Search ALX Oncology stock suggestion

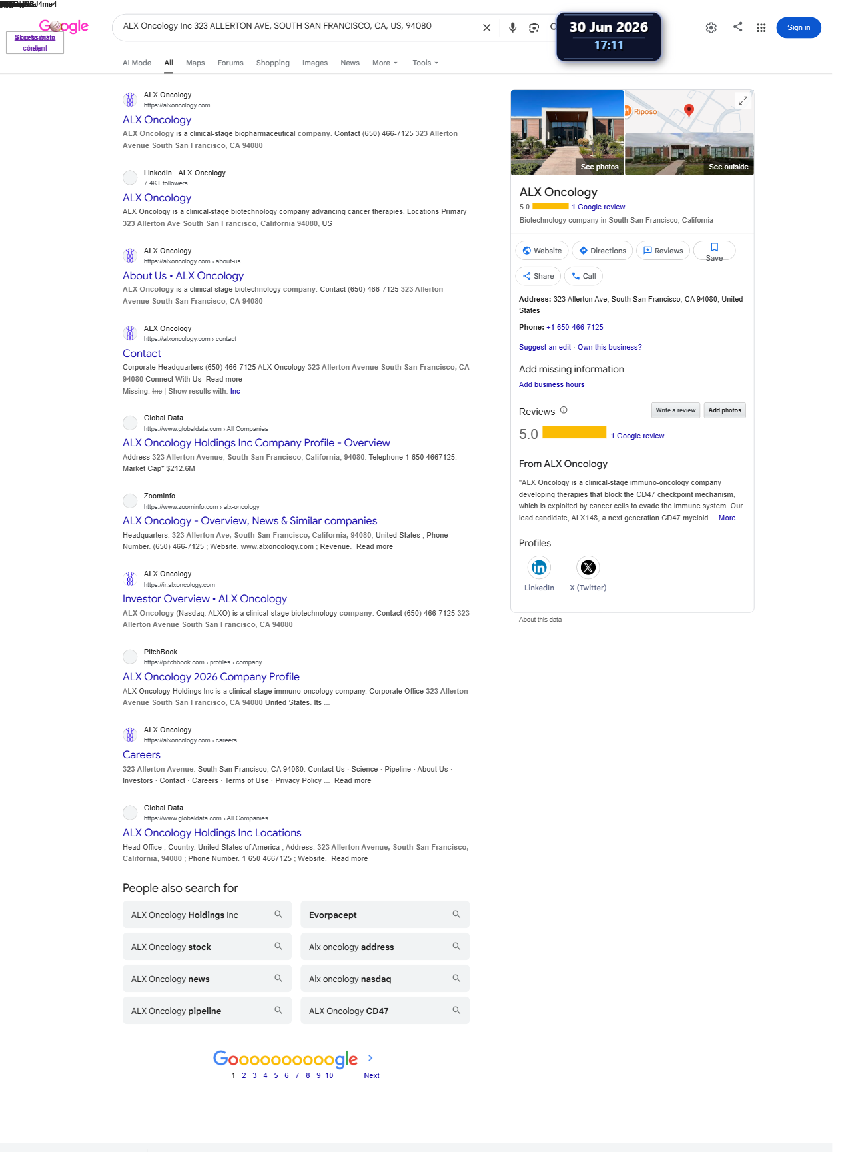(x=207, y=947)
